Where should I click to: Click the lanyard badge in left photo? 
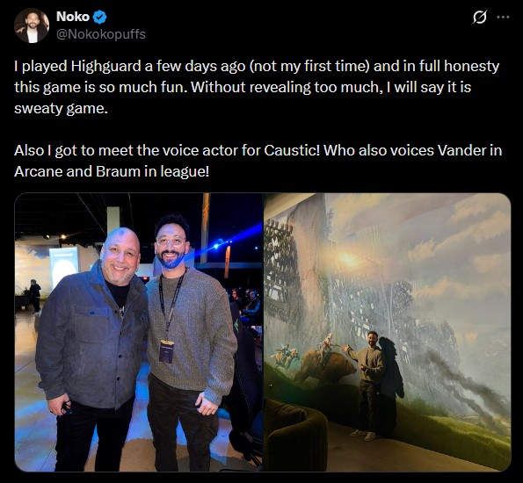point(166,351)
